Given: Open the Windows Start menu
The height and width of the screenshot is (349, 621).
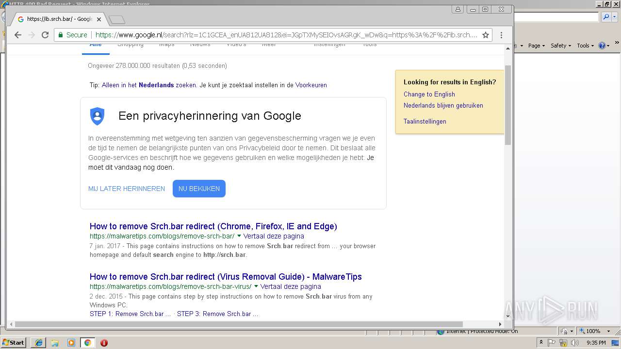Looking at the screenshot, I should (x=14, y=343).
